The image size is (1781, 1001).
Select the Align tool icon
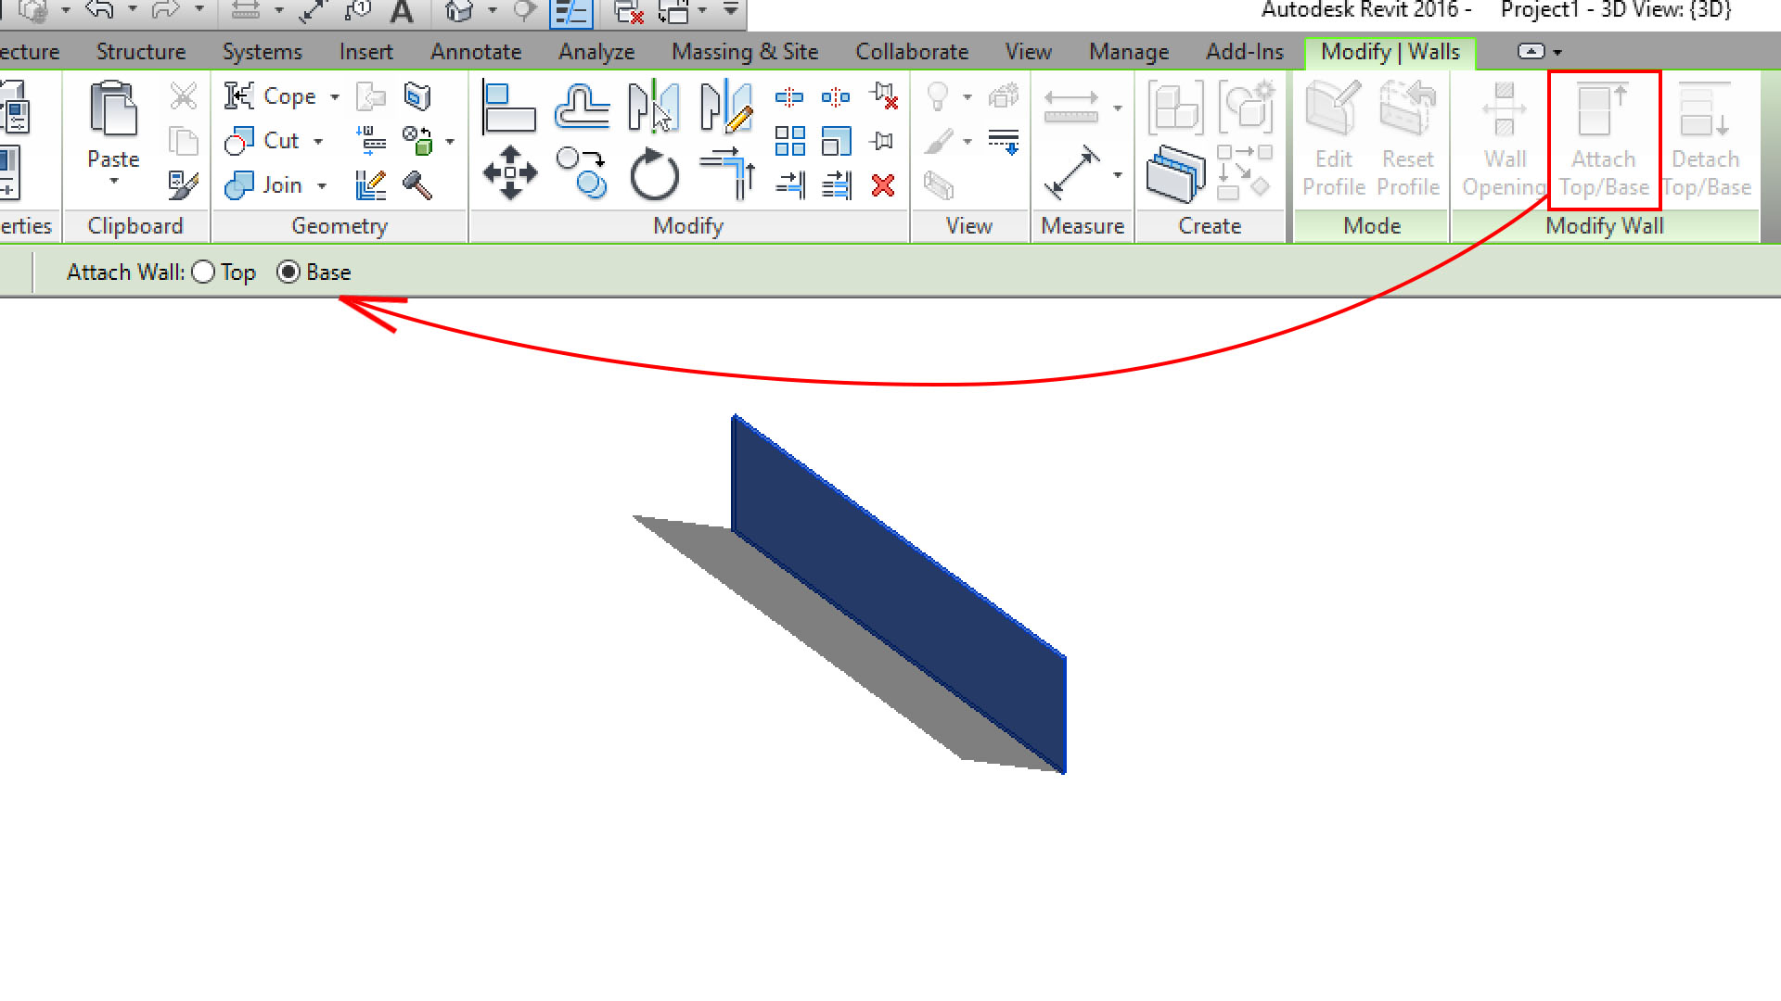click(509, 108)
